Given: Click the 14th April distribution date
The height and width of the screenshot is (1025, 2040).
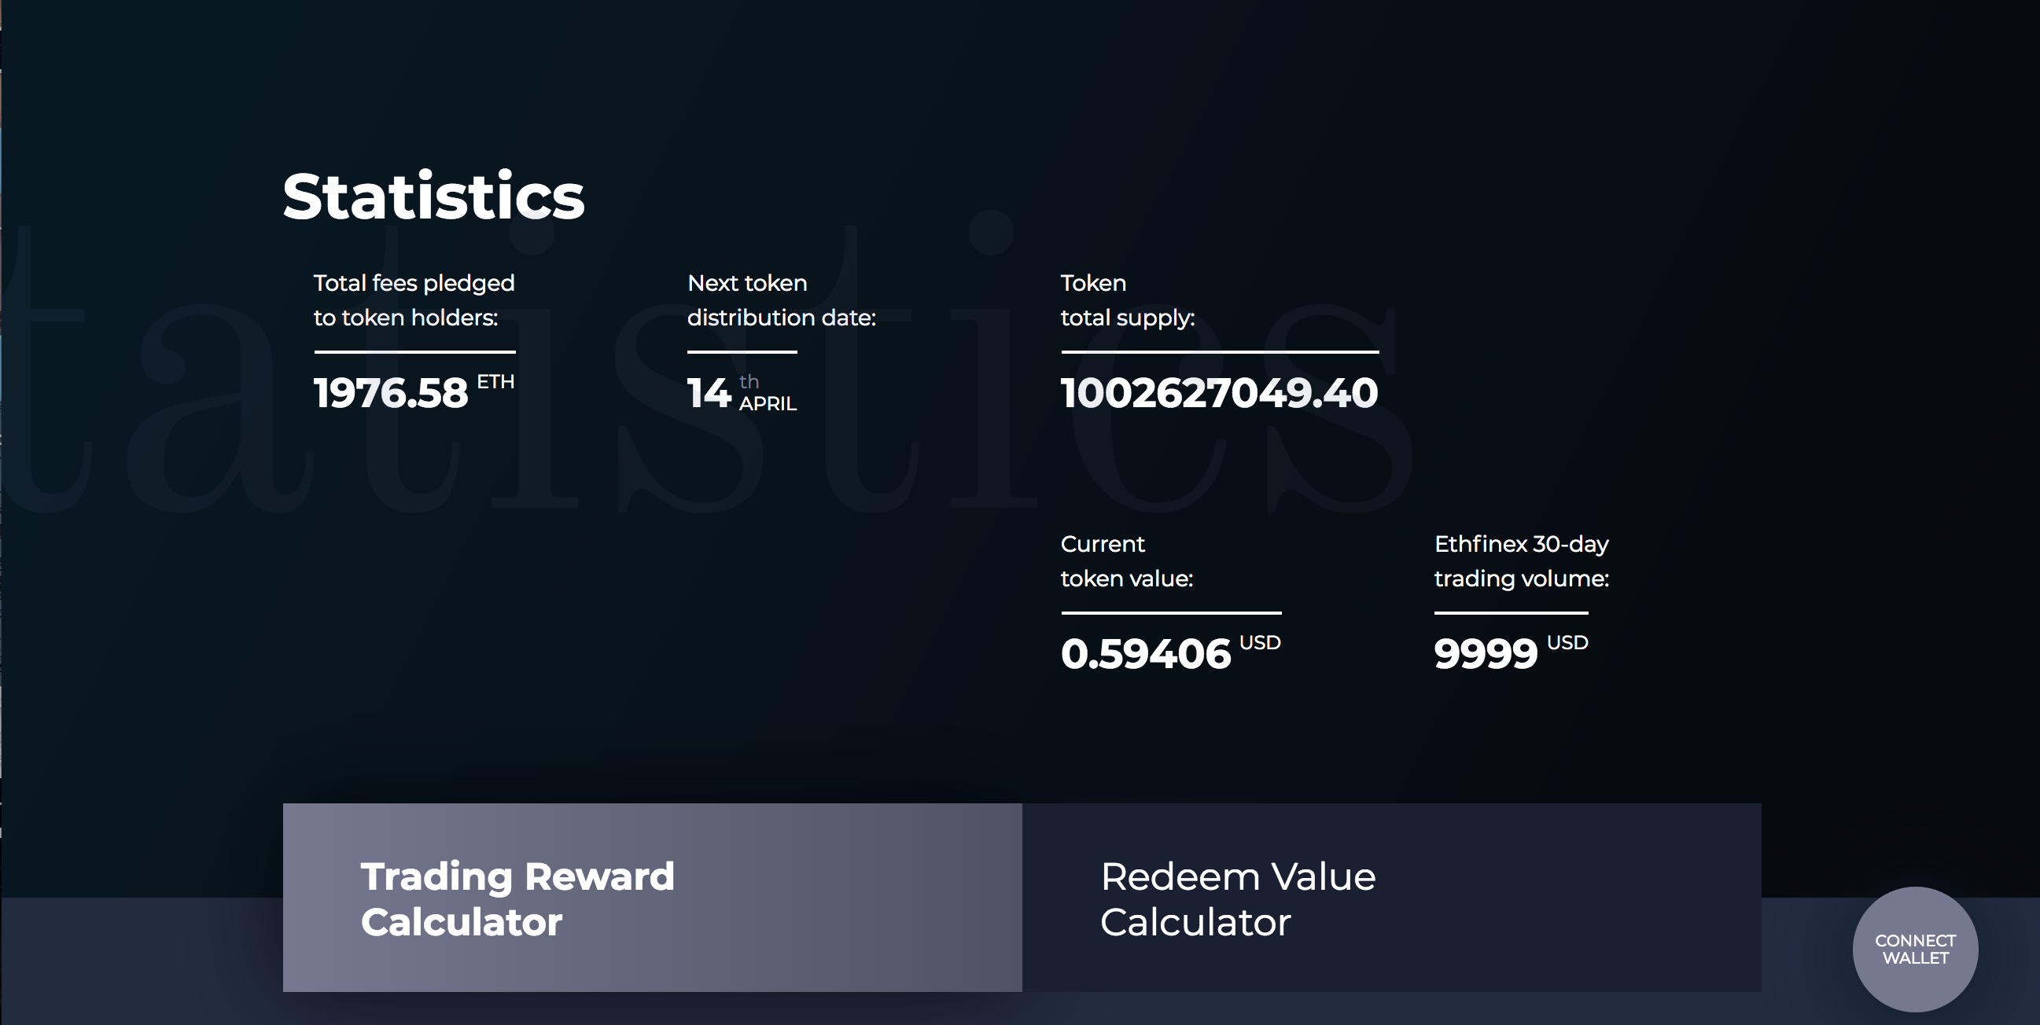Looking at the screenshot, I should pyautogui.click(x=709, y=392).
